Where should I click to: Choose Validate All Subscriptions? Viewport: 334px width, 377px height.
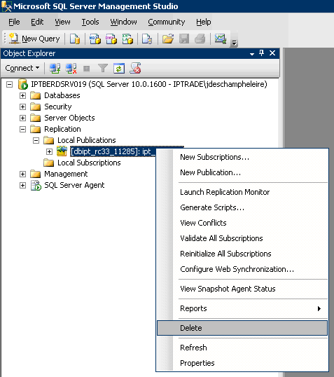tap(242, 238)
